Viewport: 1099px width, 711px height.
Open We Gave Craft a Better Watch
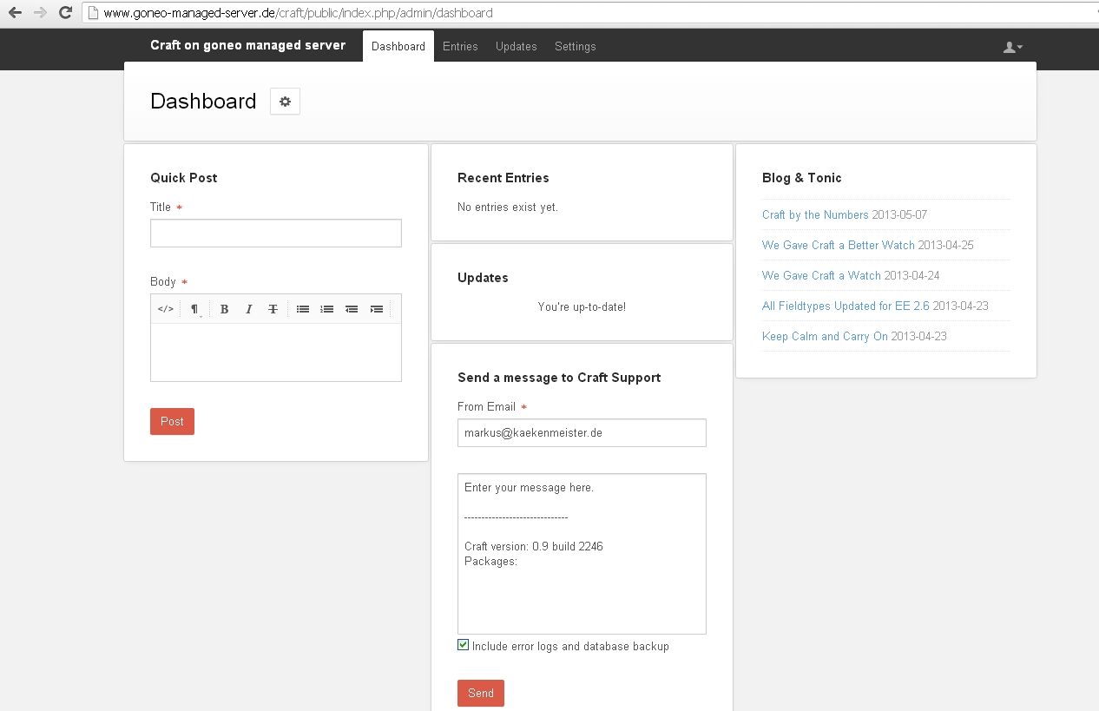point(839,245)
